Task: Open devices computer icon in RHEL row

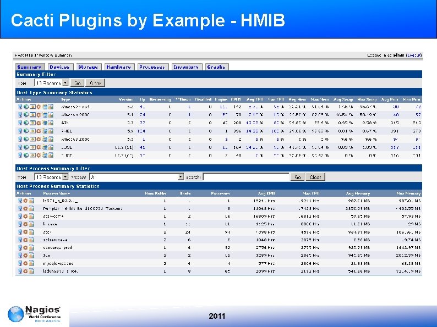Action: pyautogui.click(x=20, y=131)
